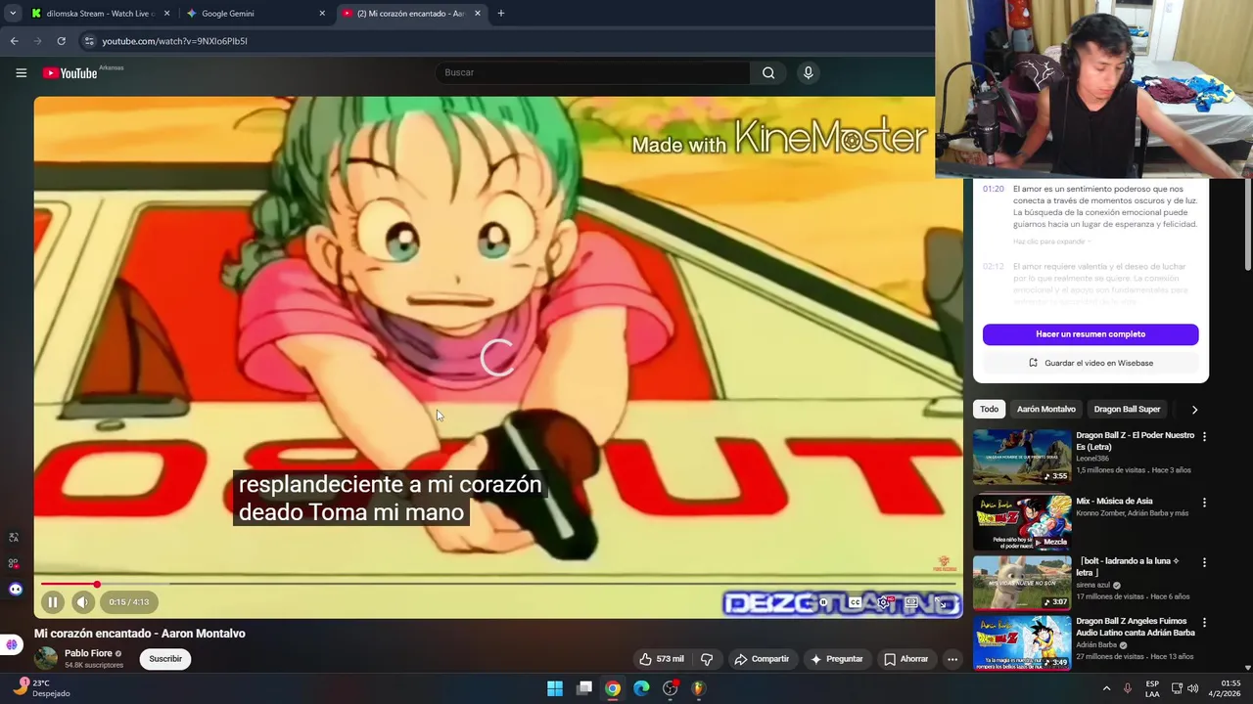Share the video via Compartir
This screenshot has height=704, width=1253.
[762, 659]
